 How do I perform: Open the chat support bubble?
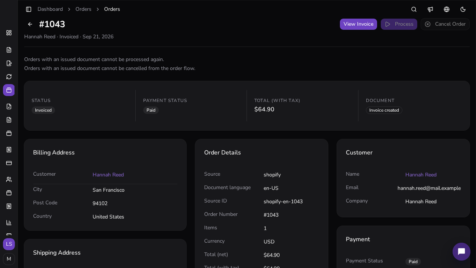[x=461, y=252]
